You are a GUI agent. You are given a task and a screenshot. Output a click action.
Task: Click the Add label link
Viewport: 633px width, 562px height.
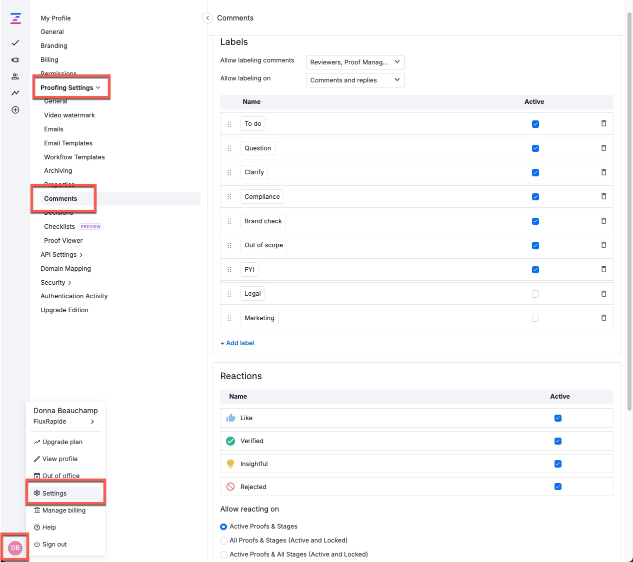237,343
